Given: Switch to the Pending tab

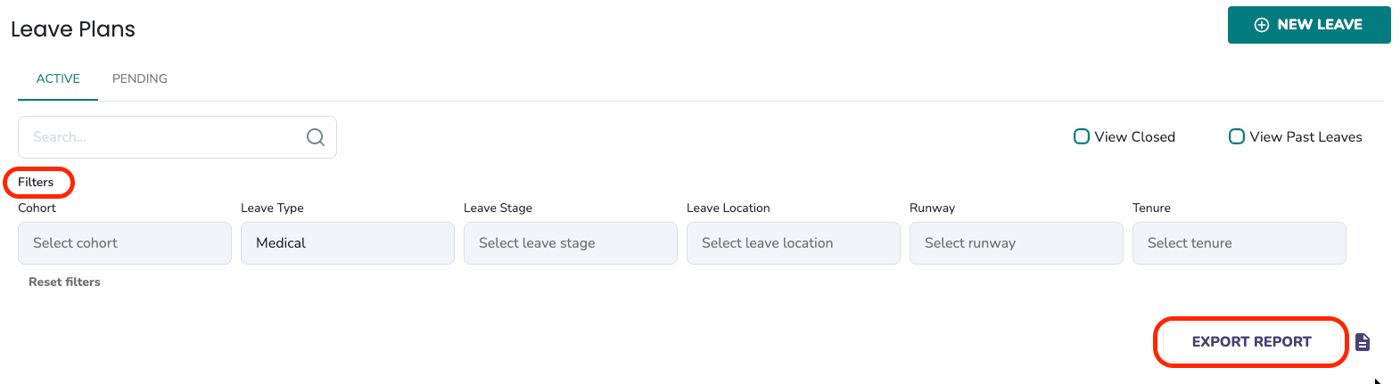Looking at the screenshot, I should pyautogui.click(x=140, y=78).
